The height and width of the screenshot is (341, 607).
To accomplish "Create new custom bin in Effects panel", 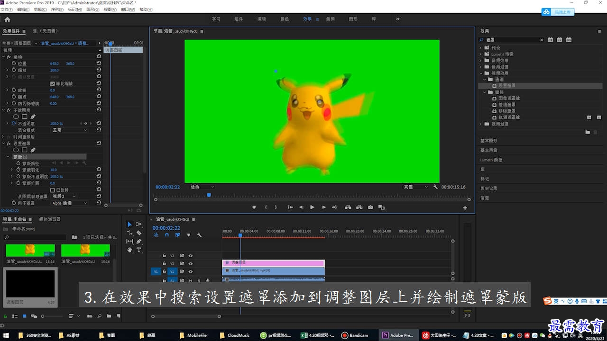I will click(x=588, y=132).
